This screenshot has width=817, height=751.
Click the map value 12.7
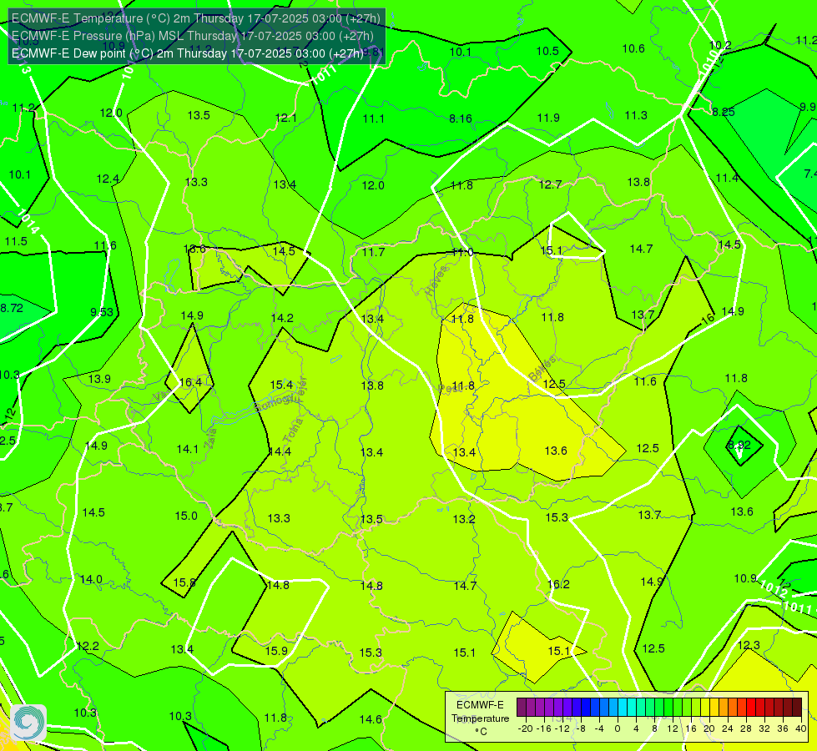[x=550, y=184]
